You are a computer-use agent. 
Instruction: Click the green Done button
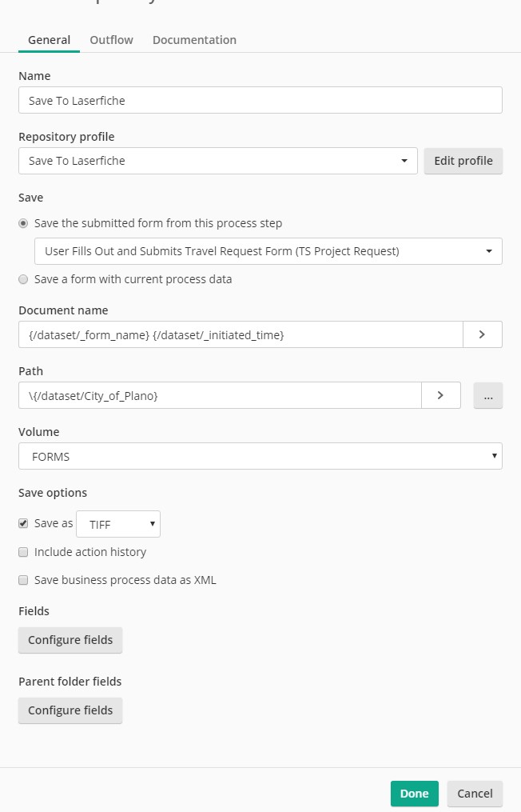[x=414, y=794]
